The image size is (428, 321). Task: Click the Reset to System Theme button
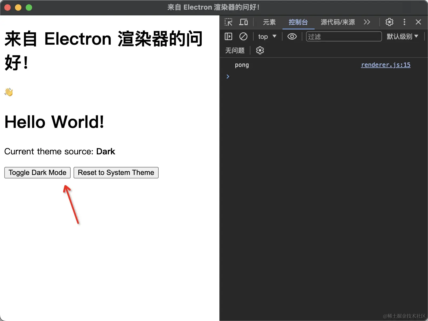pos(116,173)
